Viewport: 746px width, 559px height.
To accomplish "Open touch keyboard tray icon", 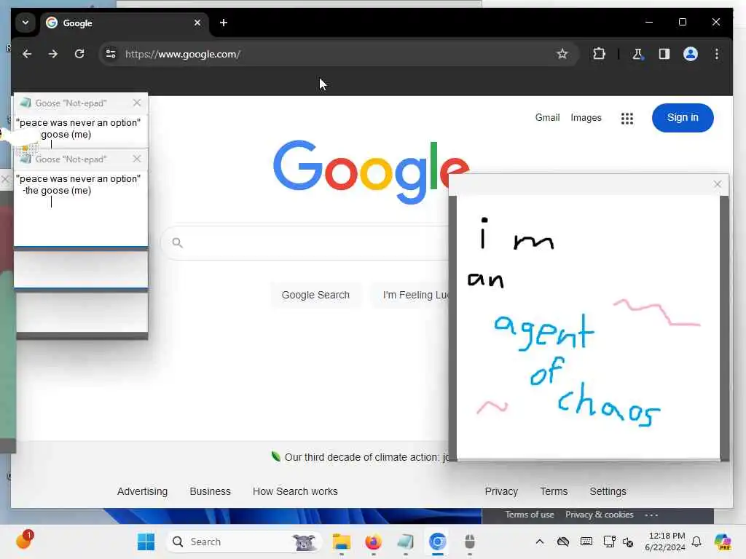I will pyautogui.click(x=586, y=542).
